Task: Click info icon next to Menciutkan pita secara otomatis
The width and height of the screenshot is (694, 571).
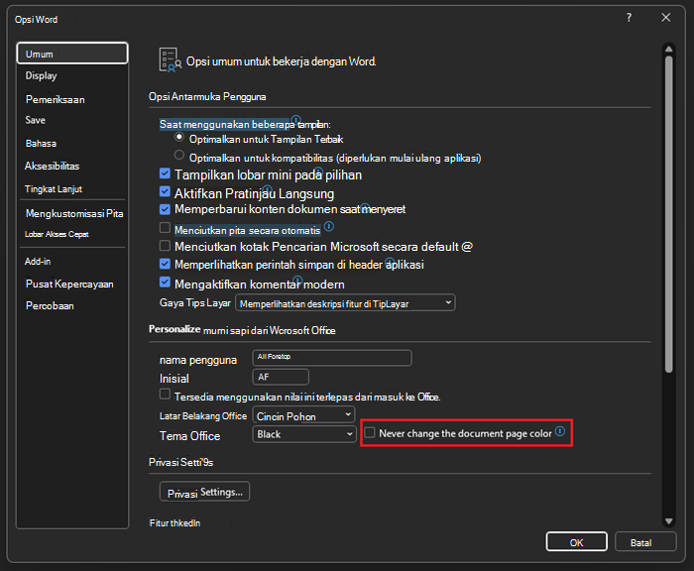Action: (x=329, y=227)
